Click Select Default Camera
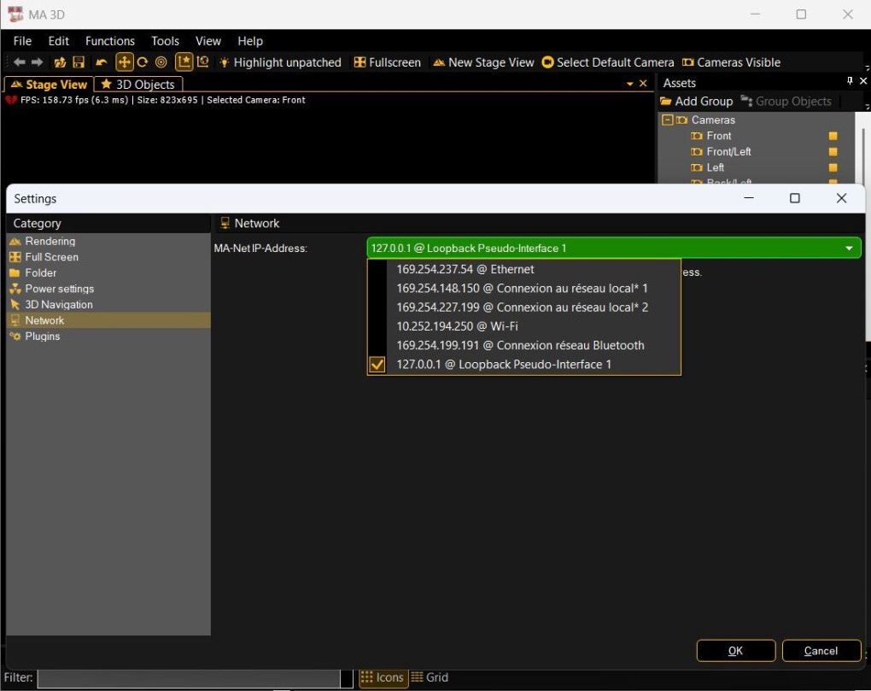The image size is (871, 691). (608, 62)
